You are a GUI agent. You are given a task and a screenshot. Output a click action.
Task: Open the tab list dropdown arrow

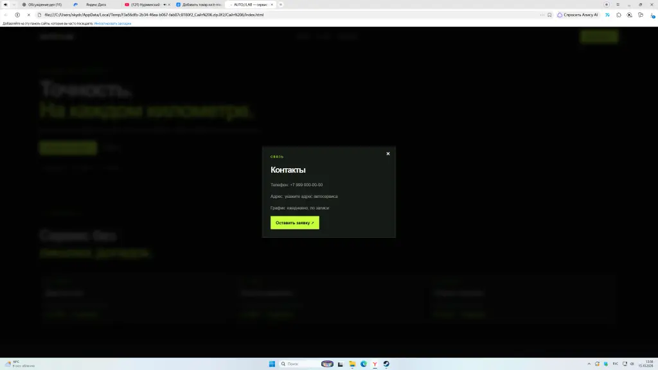[14, 4]
